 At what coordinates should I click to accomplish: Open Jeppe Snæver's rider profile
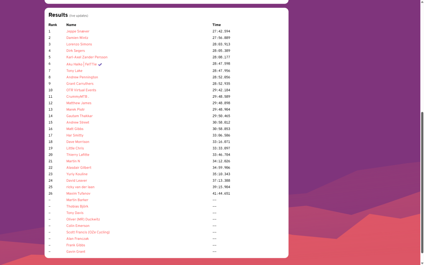[78, 31]
